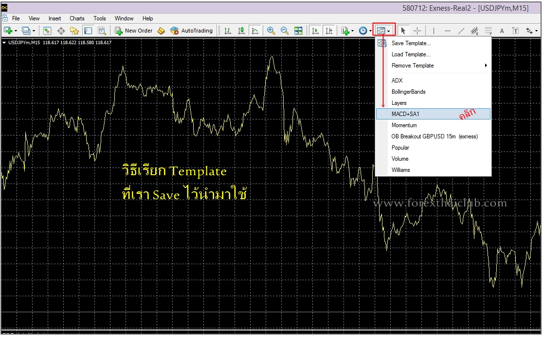Launch MetaEditor via the yellow book icon
This screenshot has width=544, height=337.
pyautogui.click(x=161, y=31)
